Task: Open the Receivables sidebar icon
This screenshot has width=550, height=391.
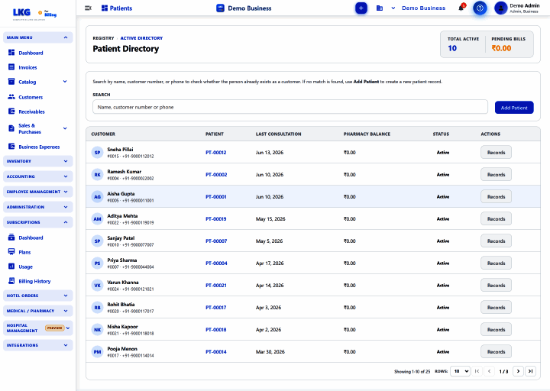Action: (x=11, y=111)
